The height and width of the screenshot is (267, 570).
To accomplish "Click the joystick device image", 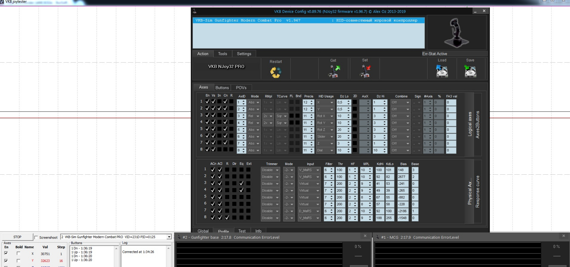I will coord(456,33).
